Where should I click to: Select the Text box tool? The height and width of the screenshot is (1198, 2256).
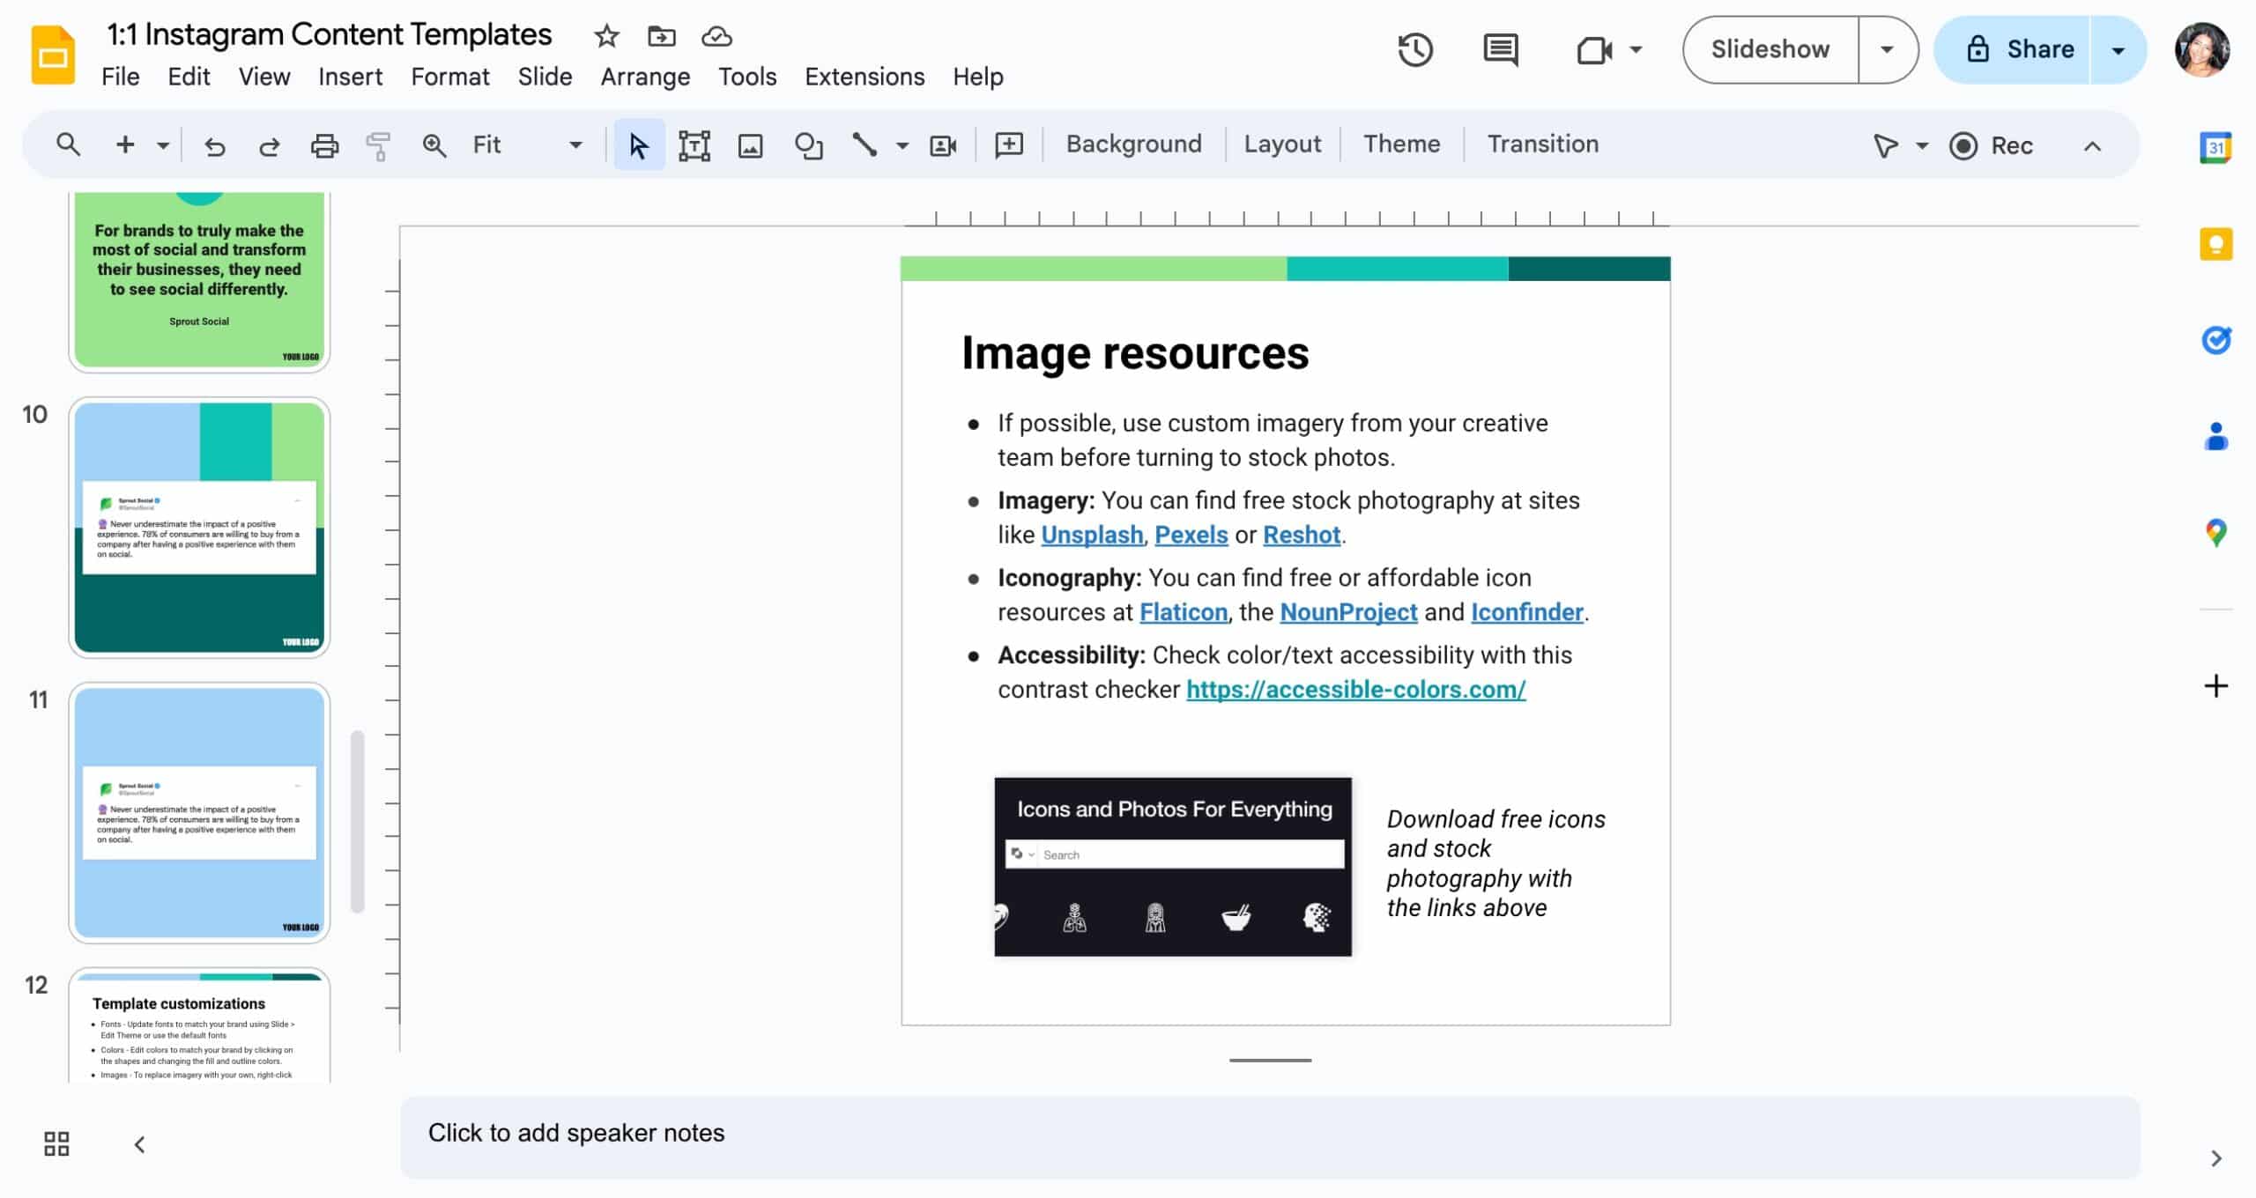pos(695,144)
